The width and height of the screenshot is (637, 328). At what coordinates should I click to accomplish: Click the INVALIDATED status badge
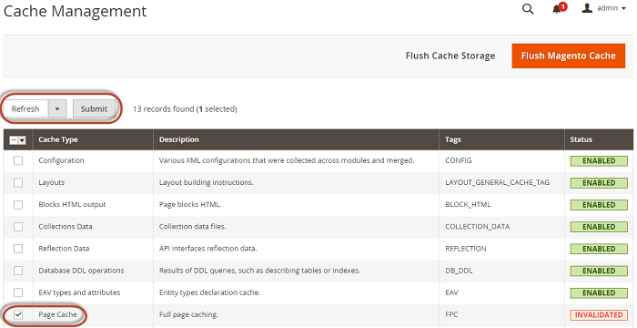coord(599,315)
